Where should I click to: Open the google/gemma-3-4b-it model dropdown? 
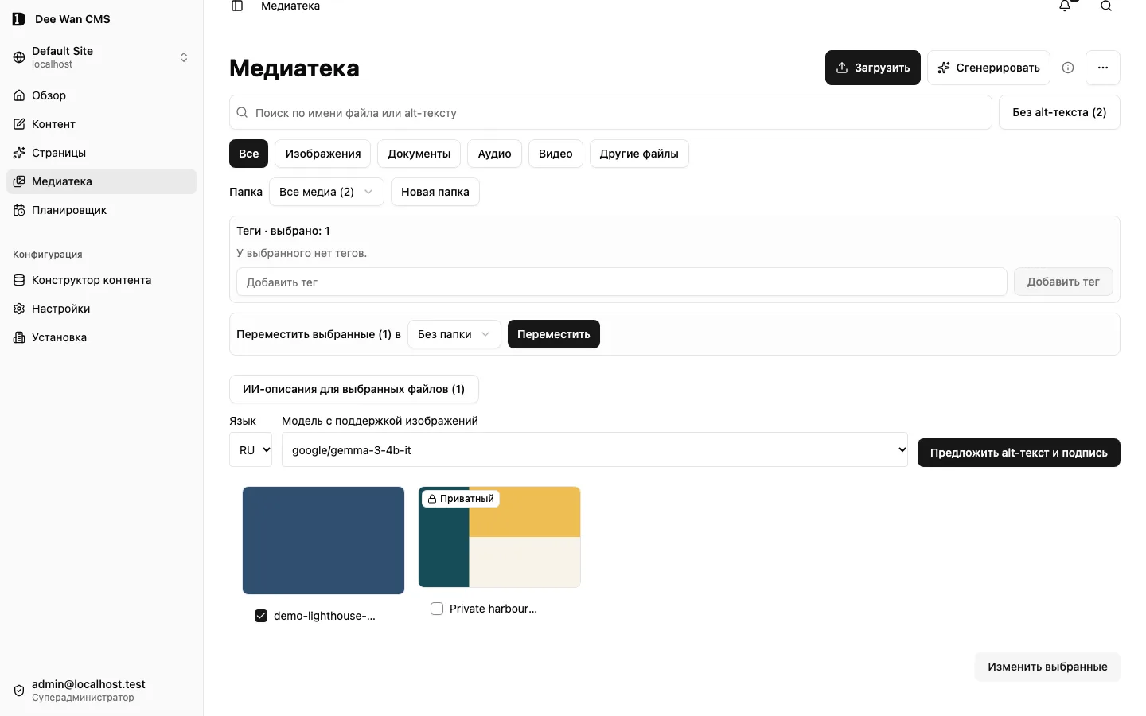[594, 450]
